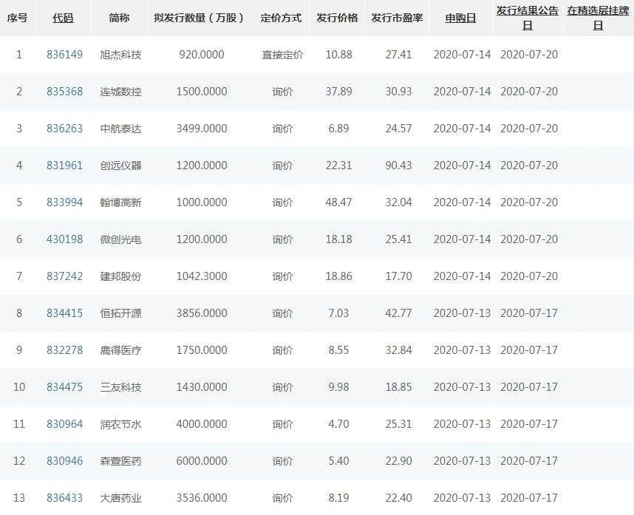This screenshot has width=634, height=515.
Task: Click stock code 834415
Action: click(64, 313)
